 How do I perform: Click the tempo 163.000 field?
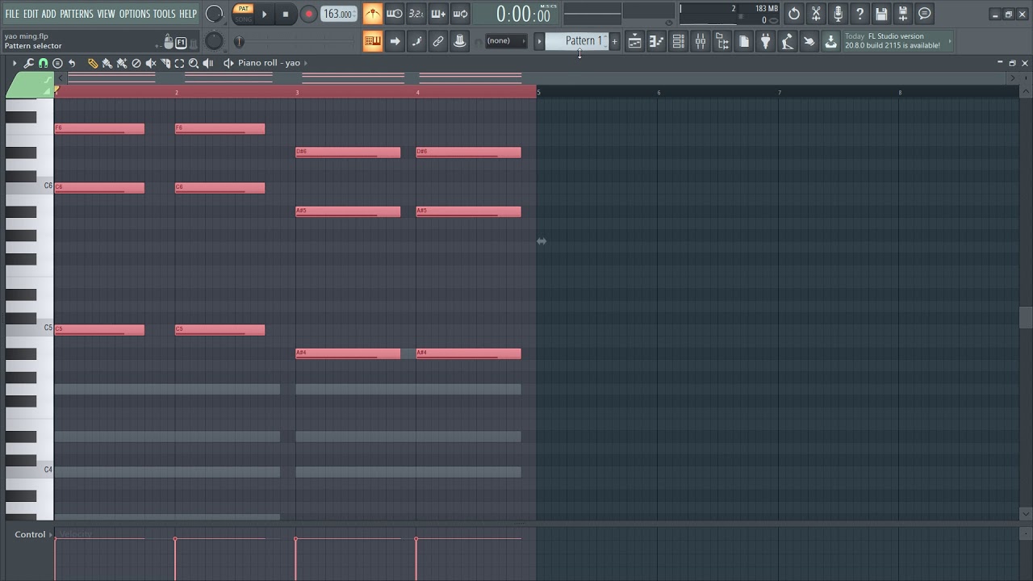tap(337, 14)
